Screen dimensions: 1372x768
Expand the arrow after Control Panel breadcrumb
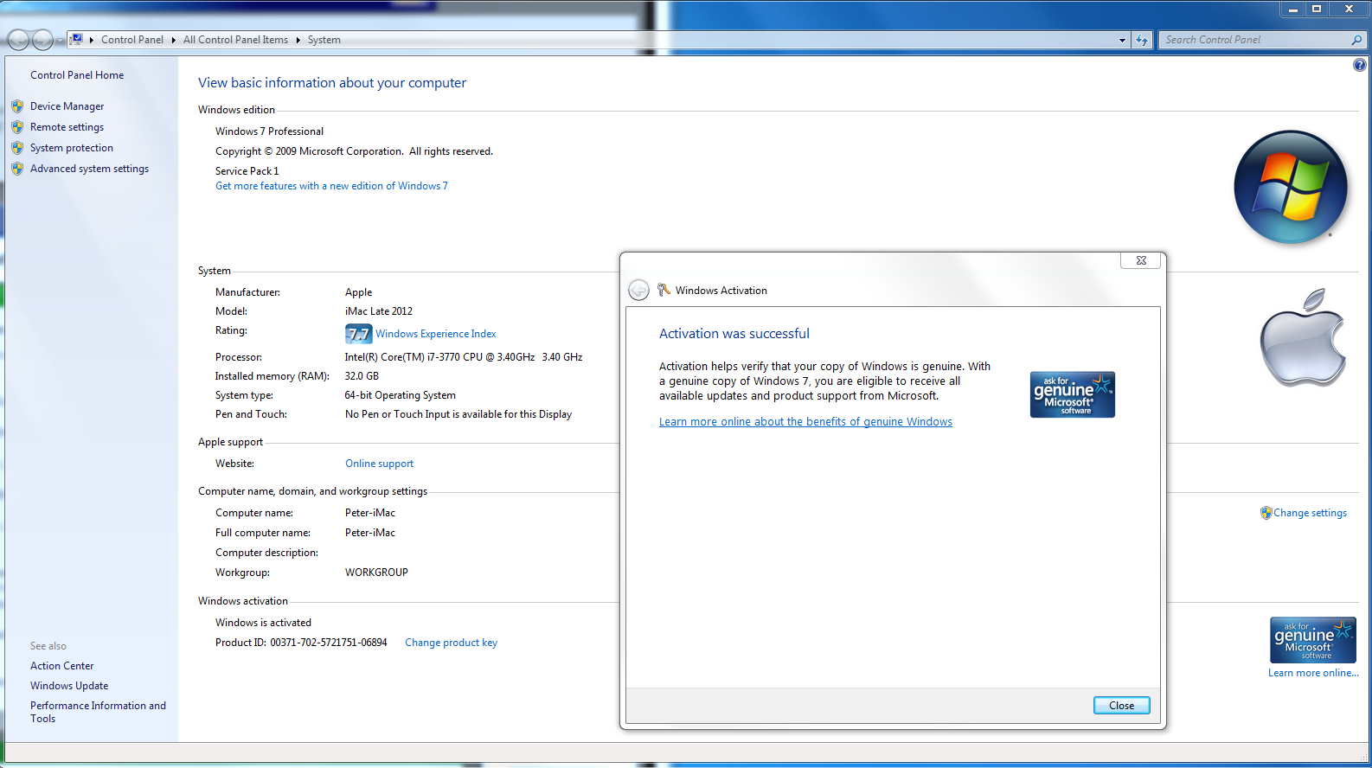[x=173, y=40]
